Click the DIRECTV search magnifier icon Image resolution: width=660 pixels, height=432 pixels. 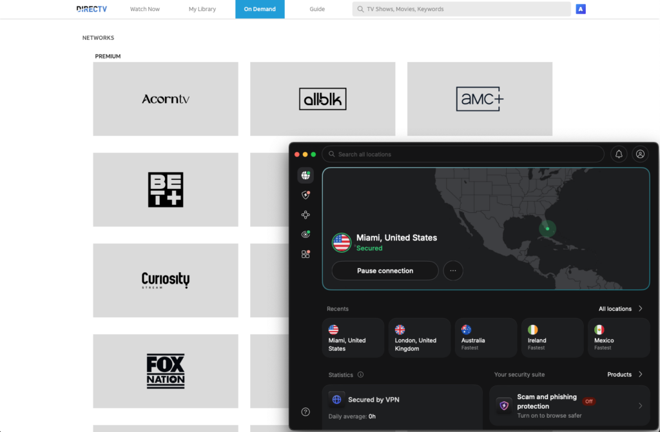pos(360,9)
